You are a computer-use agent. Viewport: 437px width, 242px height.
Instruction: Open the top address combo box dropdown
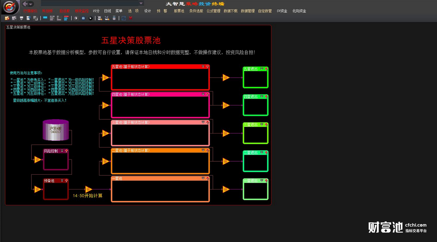141,3
